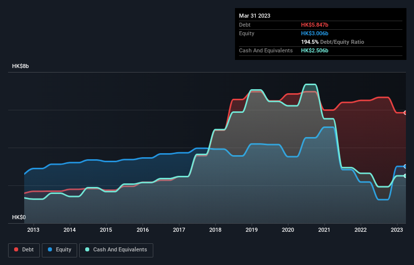Click the HK$5.847b debt value

pyautogui.click(x=315, y=25)
